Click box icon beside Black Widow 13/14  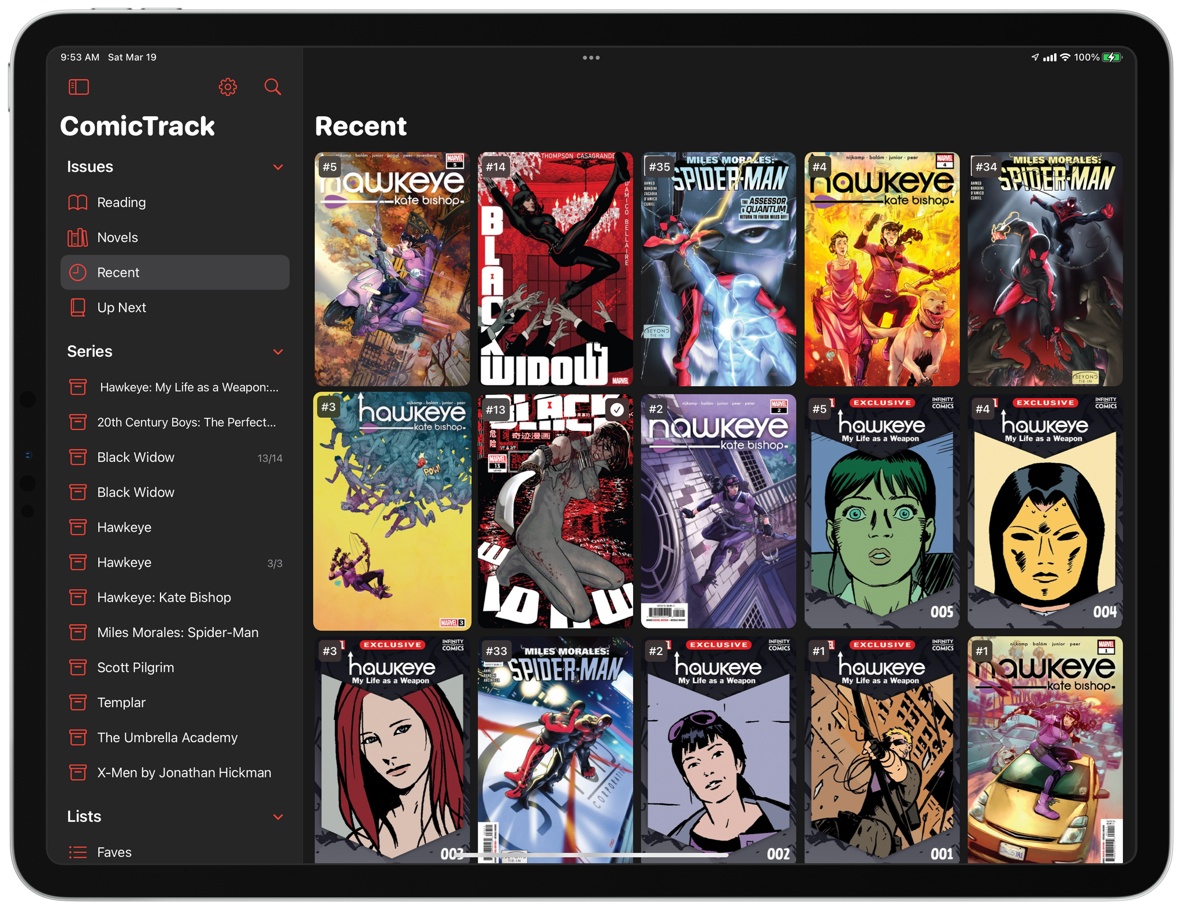click(78, 457)
